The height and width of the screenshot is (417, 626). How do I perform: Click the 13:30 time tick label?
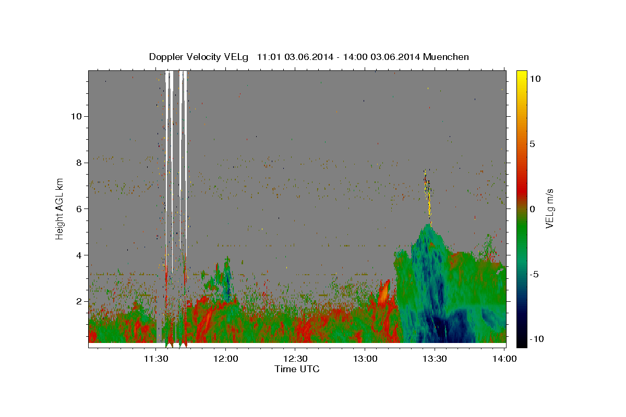click(x=434, y=359)
